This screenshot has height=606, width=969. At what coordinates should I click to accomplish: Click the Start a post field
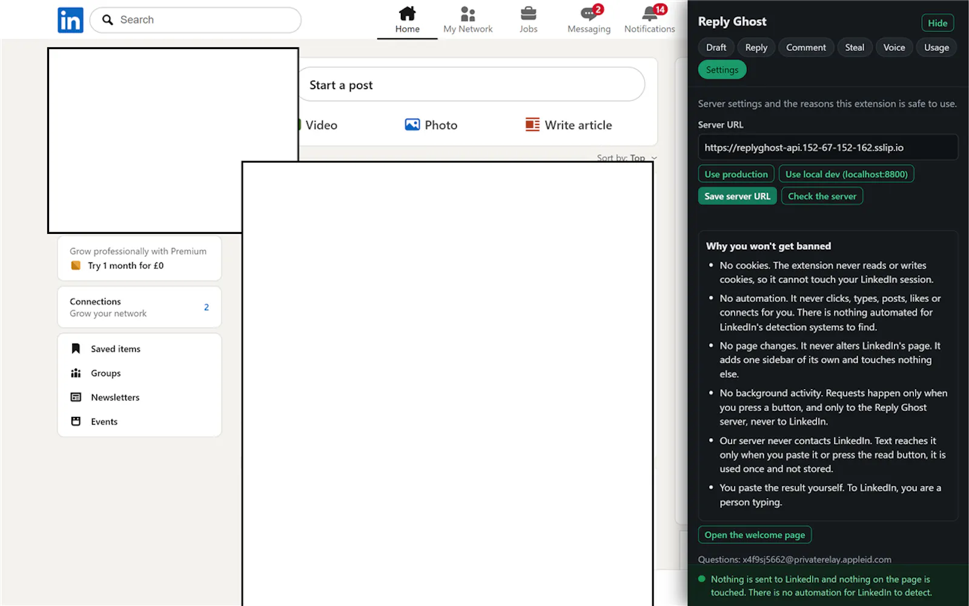point(471,85)
